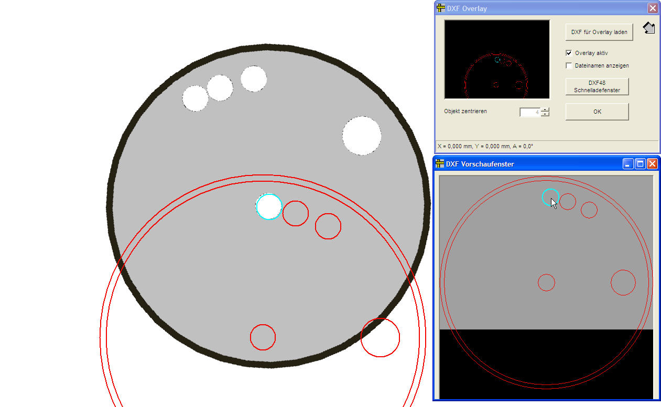Screen dimensions: 661x407
Task: Open the DXF48 Schnelladefenster
Action: click(x=597, y=86)
